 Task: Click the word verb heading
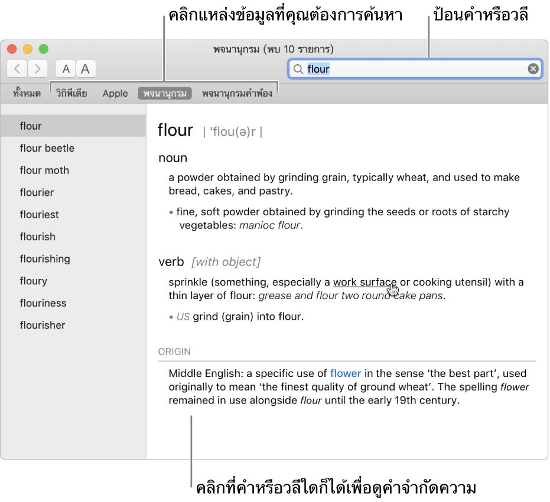coord(171,262)
